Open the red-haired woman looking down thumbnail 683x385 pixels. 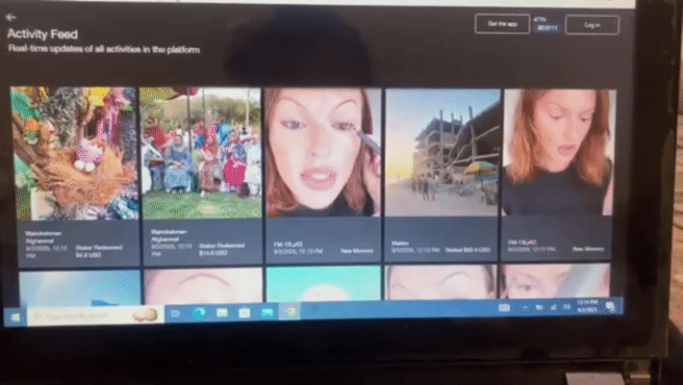559,153
